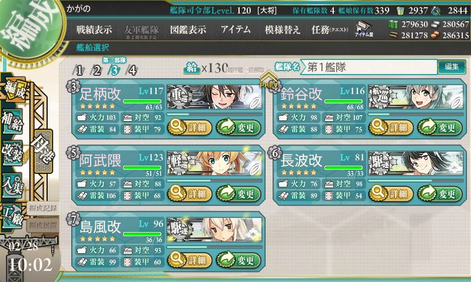The image size is (471, 282).
Task: Switch to fleet tab 1
Action: pos(79,70)
